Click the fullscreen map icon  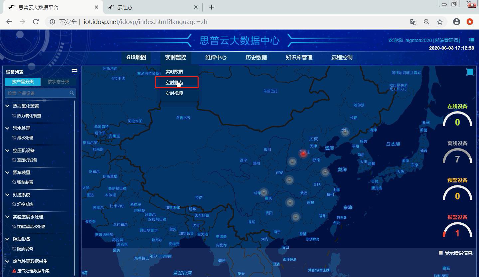point(470,72)
